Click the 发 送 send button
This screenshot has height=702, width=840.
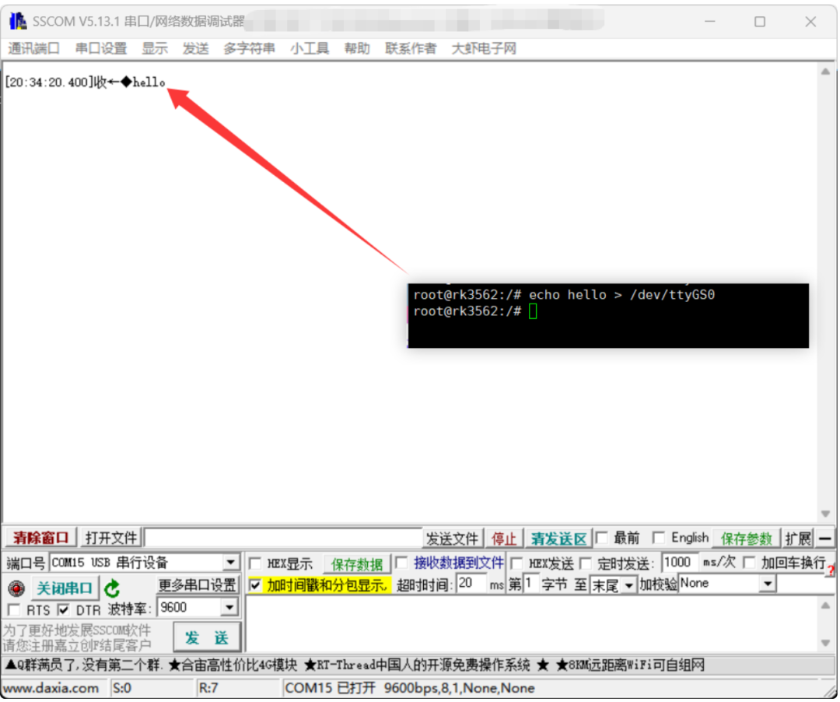(207, 638)
